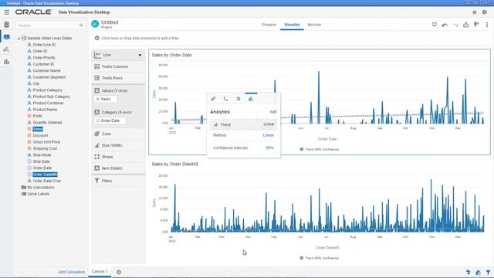Click trend legend in bottom chart
Image resolution: width=494 pixels, height=278 pixels.
pos(320,258)
